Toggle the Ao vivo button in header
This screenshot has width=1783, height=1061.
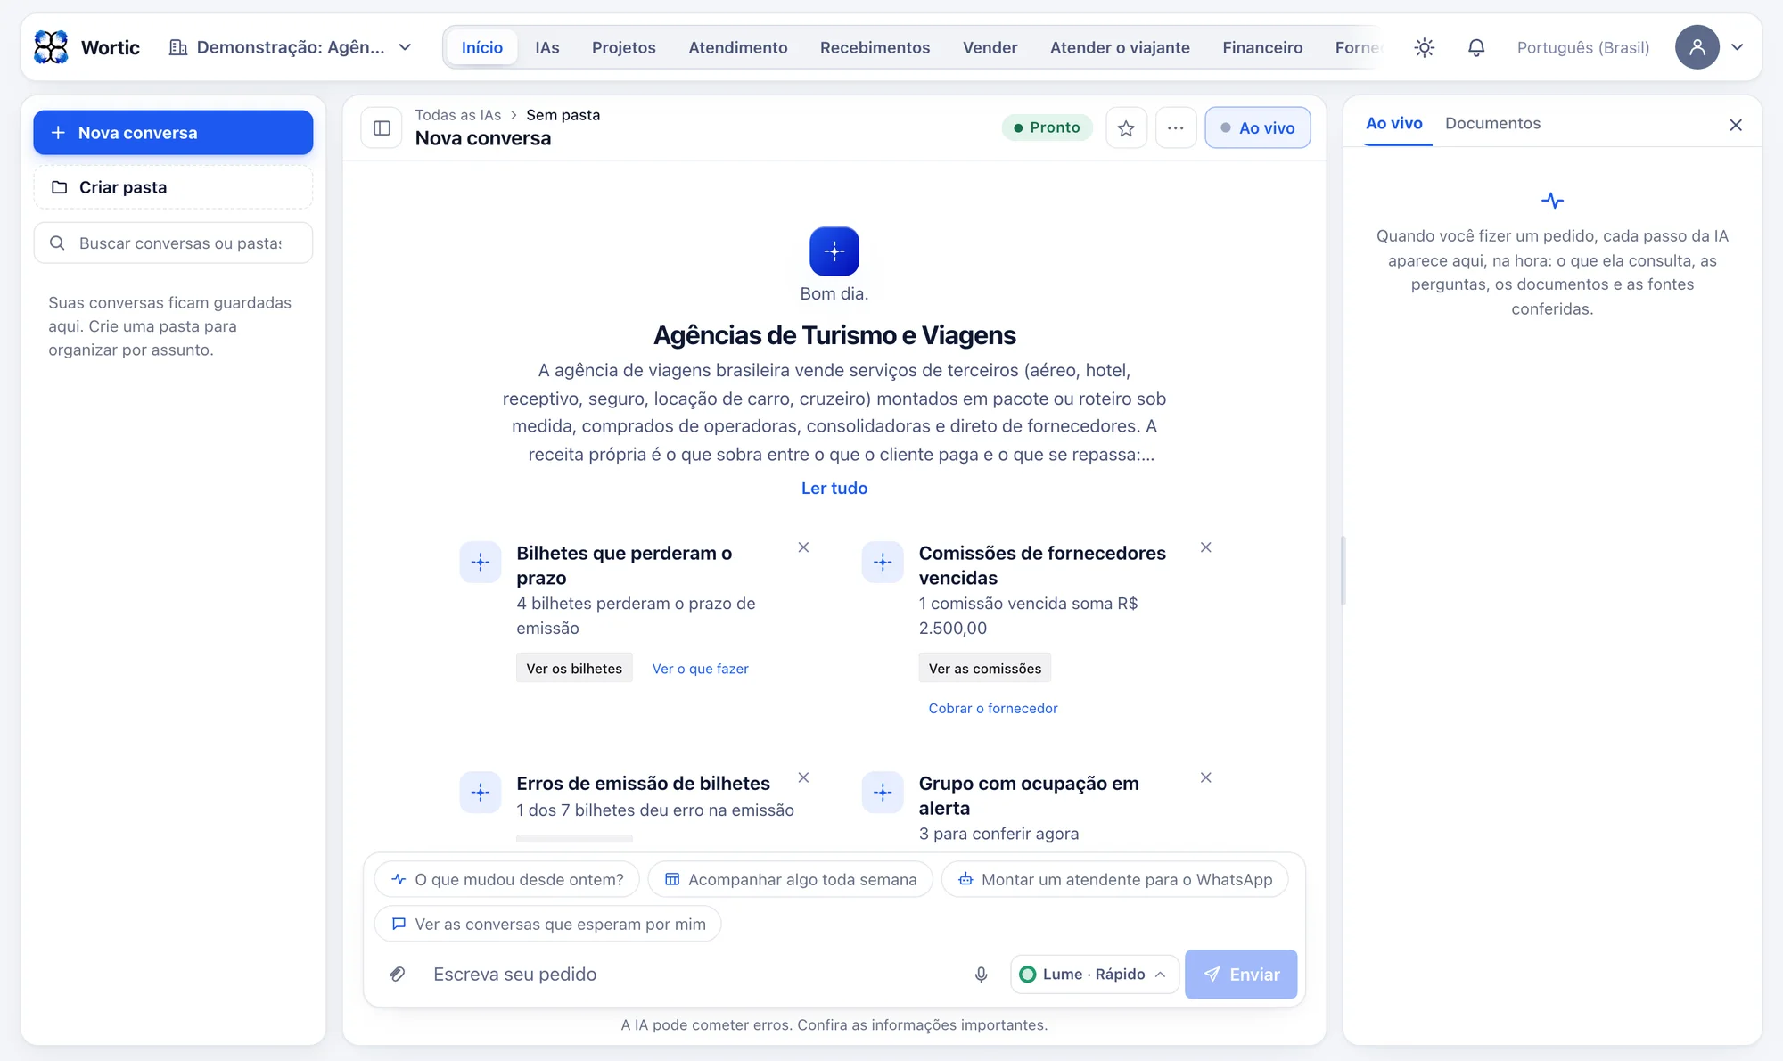pos(1257,127)
